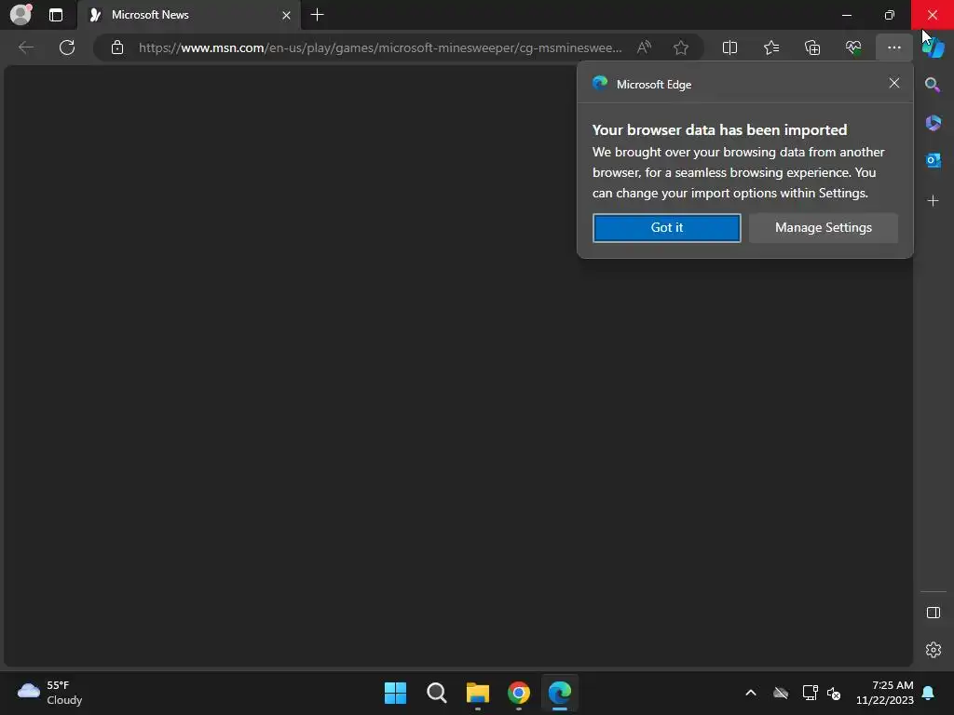Click Microsoft Edge taskbar icon
954x715 pixels.
pos(560,693)
